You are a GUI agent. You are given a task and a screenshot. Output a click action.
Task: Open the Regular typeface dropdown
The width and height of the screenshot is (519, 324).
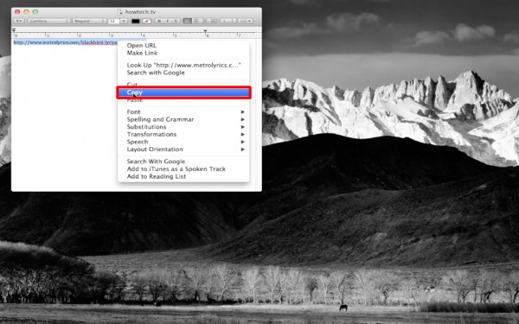click(89, 21)
